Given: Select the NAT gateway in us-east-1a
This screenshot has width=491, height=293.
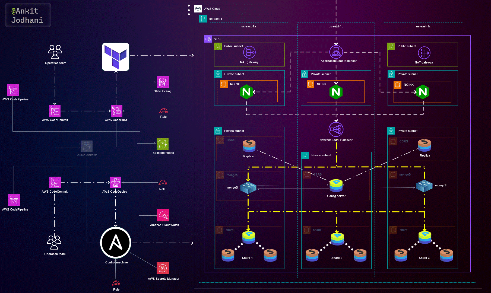Looking at the screenshot, I should pos(249,52).
